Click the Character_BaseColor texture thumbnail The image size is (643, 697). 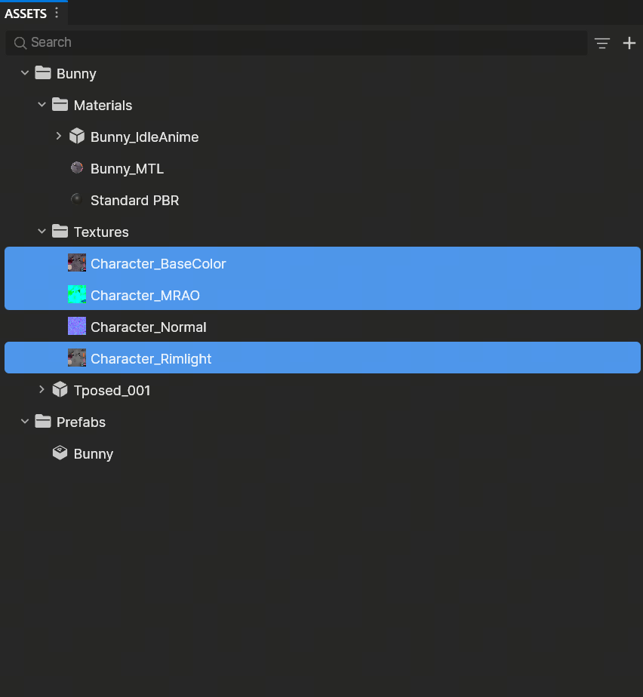click(x=76, y=263)
